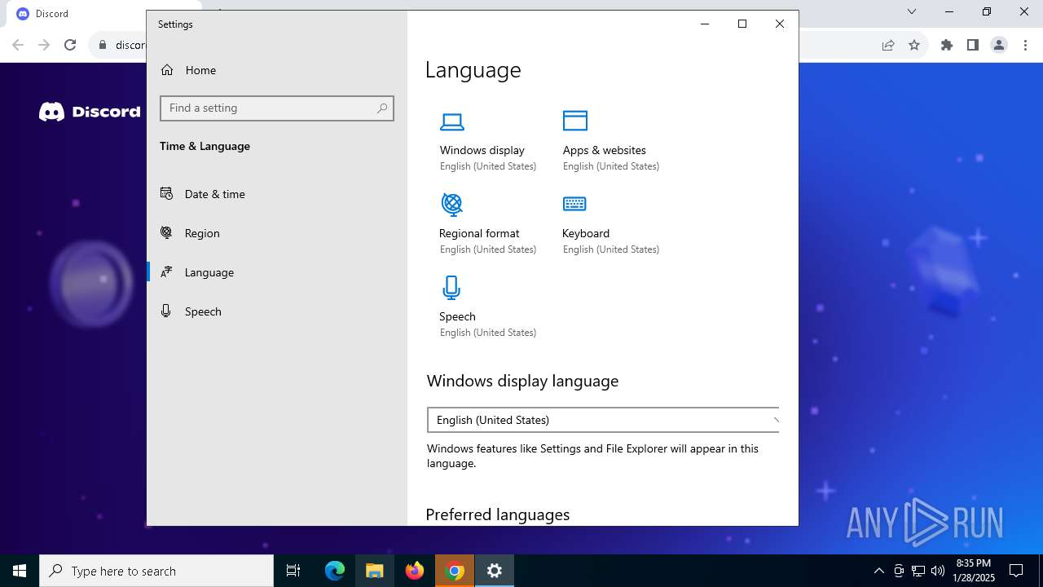1043x587 pixels.
Task: Click the Region globe icon in sidebar
Action: 166,232
